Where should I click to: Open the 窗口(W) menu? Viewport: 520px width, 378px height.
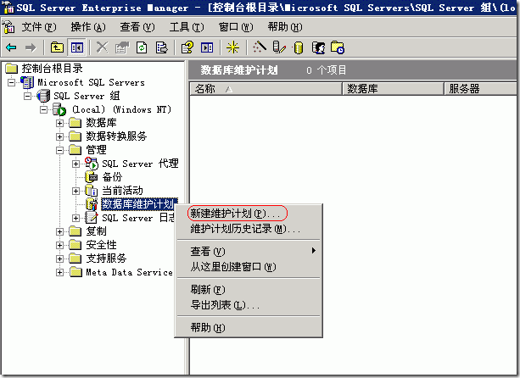pos(236,27)
